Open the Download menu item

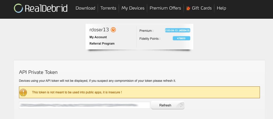click(x=85, y=8)
